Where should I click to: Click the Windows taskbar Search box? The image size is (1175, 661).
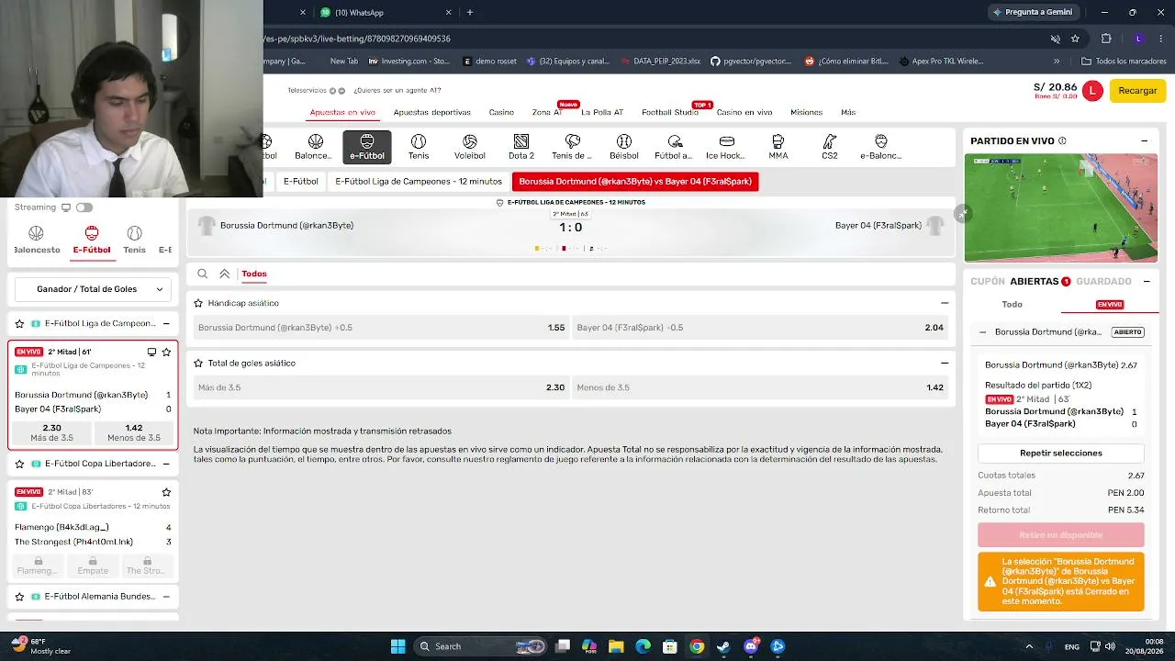(483, 646)
